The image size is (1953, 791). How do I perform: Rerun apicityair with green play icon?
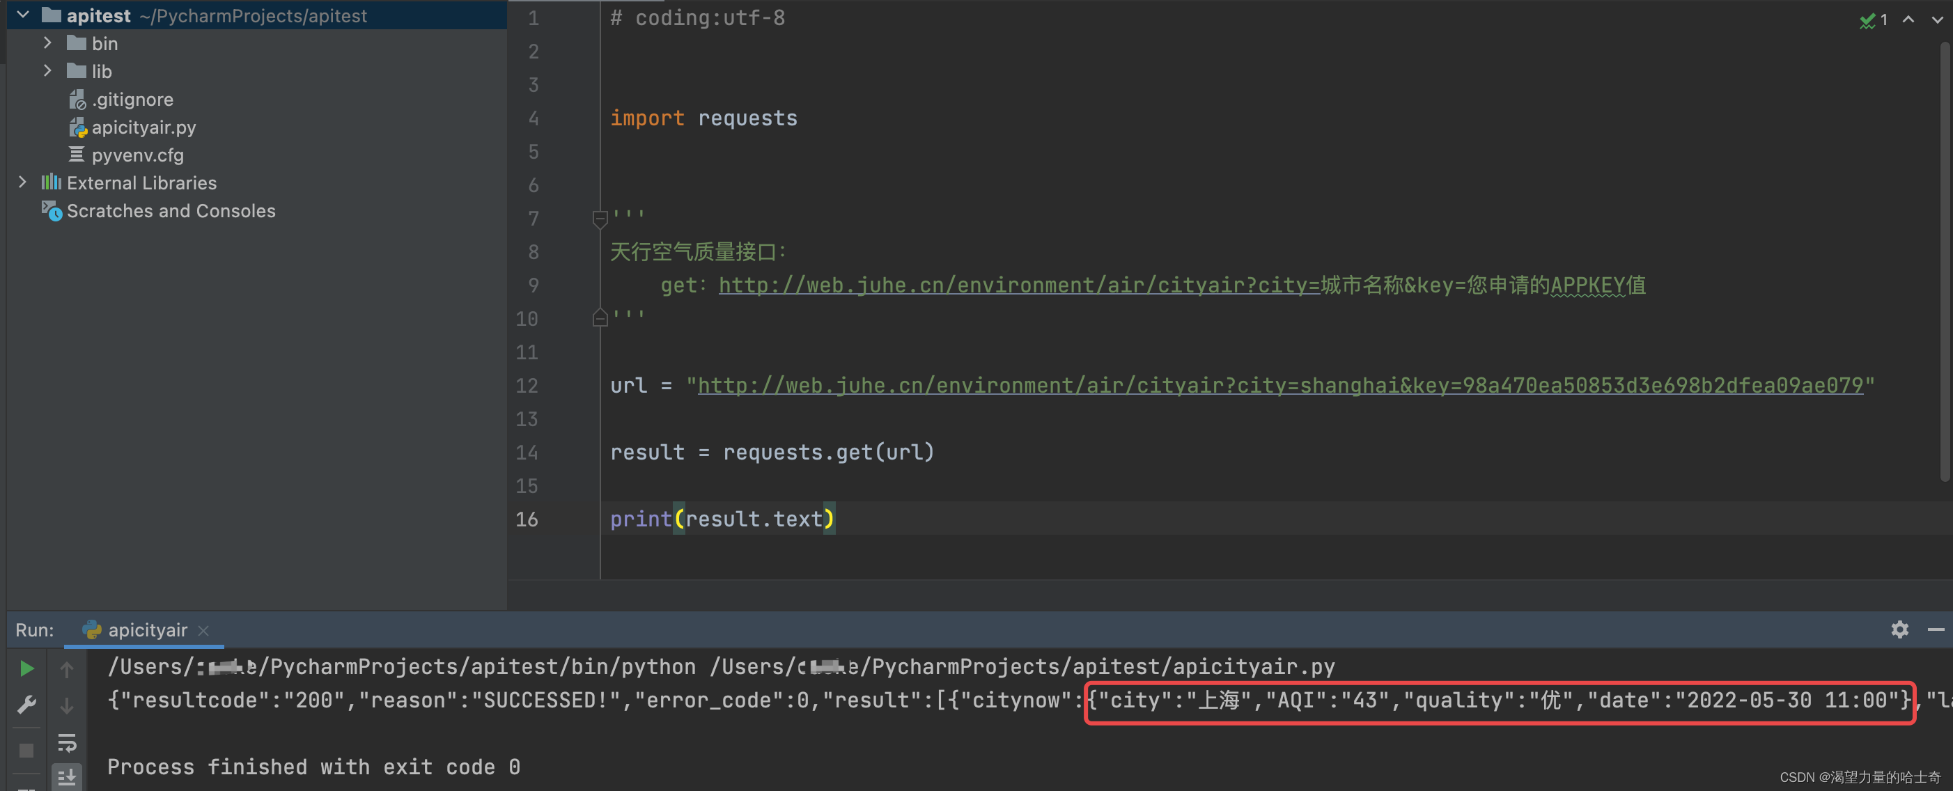tap(26, 668)
